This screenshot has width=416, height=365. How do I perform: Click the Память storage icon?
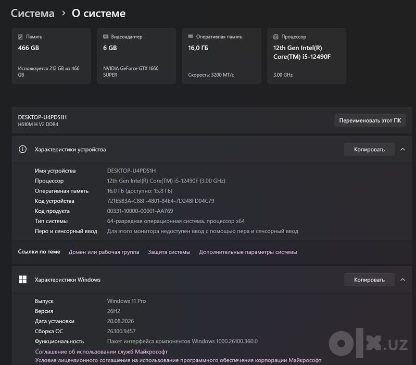[x=20, y=36]
